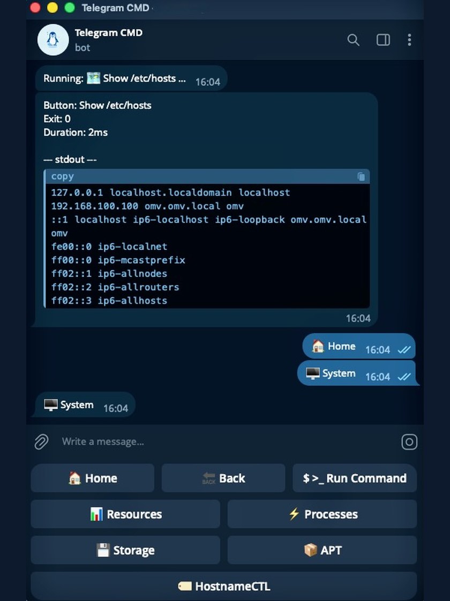Close the window with the red button
This screenshot has height=601, width=450.
pos(35,8)
